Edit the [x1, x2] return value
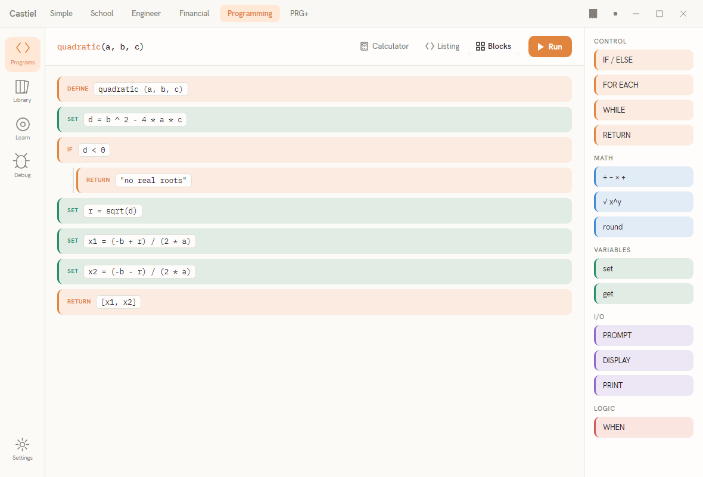This screenshot has height=477, width=703. click(119, 302)
